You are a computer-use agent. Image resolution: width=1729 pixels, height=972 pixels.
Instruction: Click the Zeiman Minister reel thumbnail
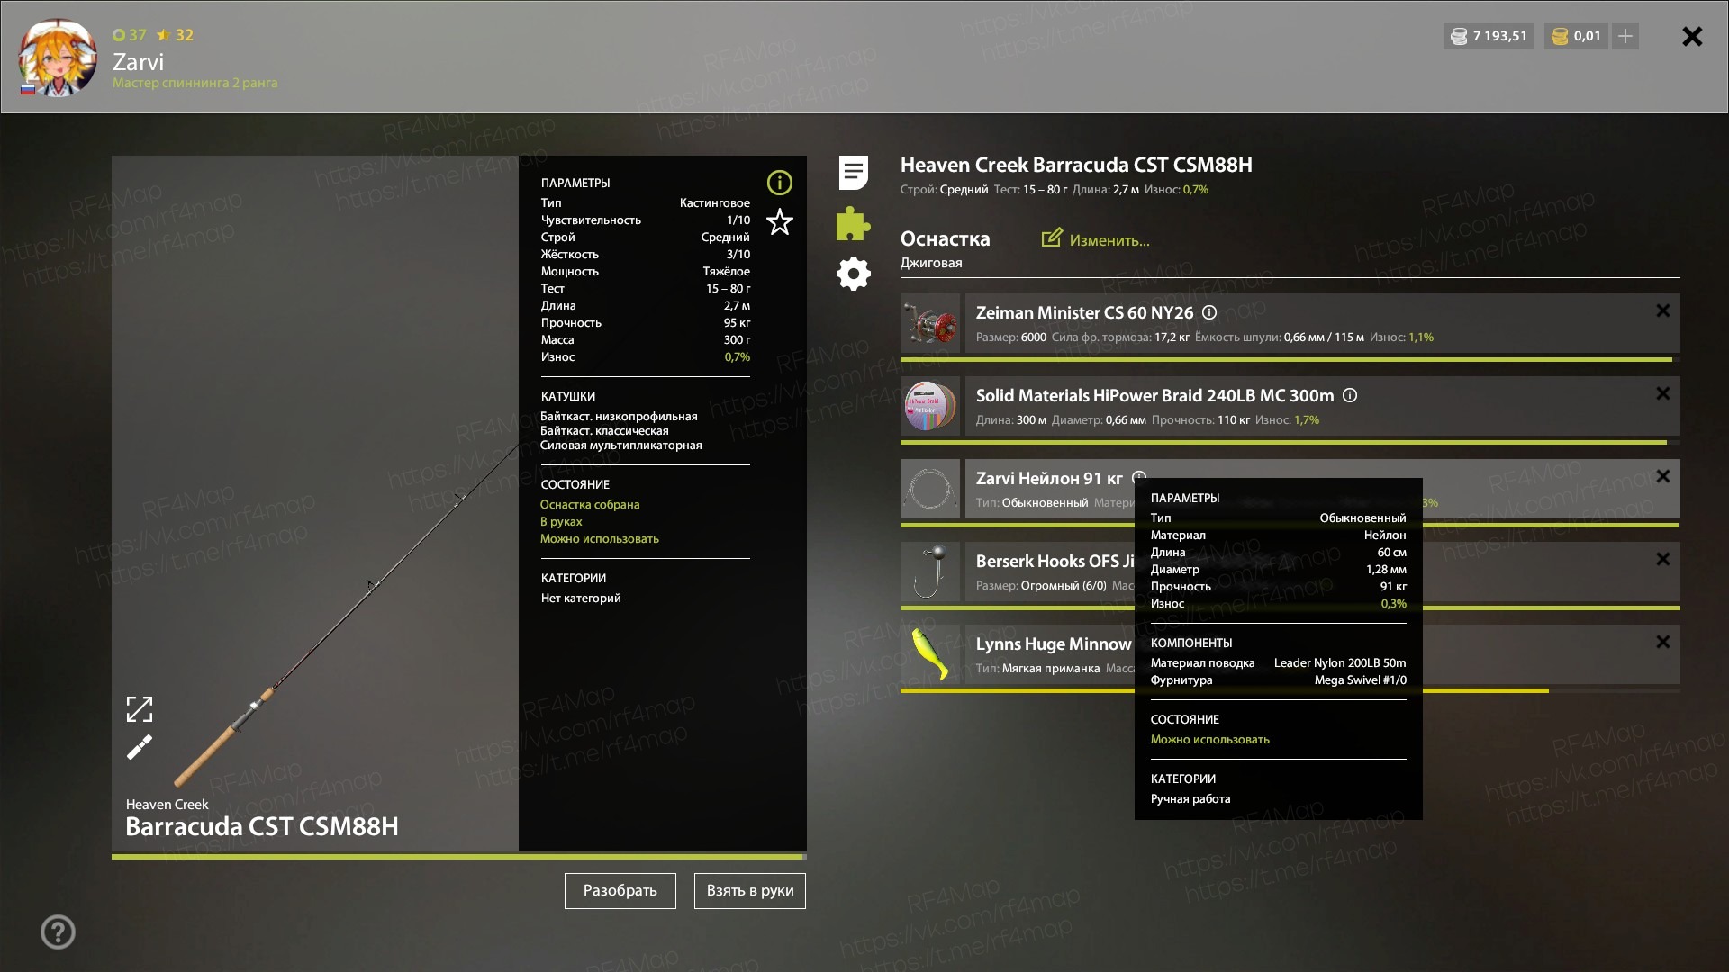(930, 323)
